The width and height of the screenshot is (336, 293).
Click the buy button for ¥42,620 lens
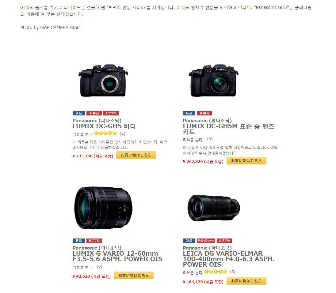[x=133, y=276]
